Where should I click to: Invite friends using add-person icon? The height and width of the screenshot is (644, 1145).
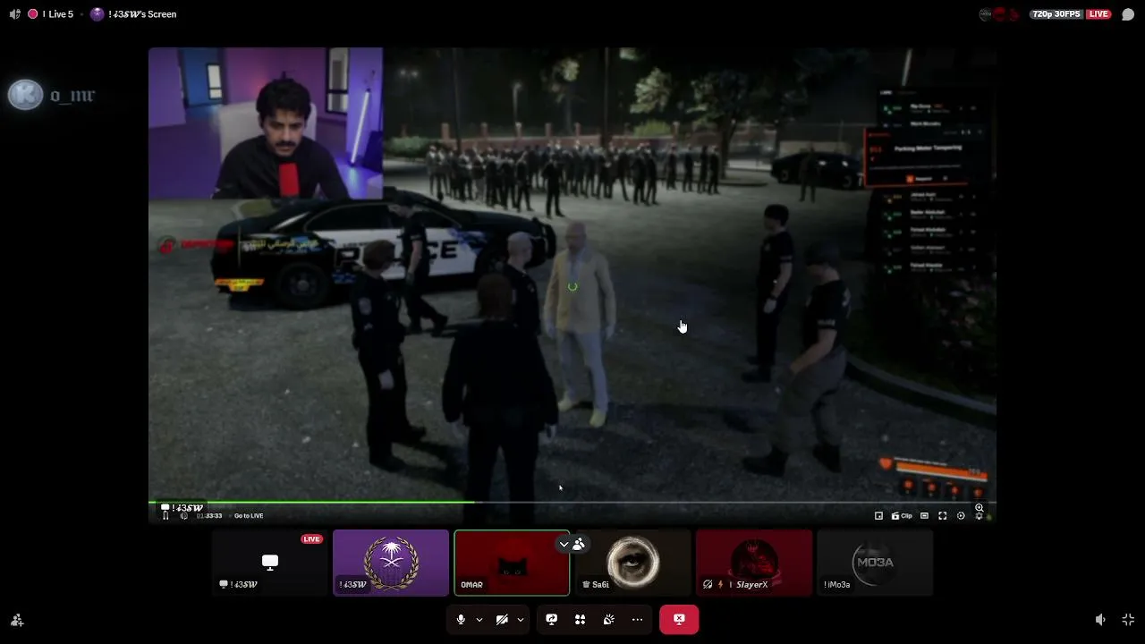(17, 620)
